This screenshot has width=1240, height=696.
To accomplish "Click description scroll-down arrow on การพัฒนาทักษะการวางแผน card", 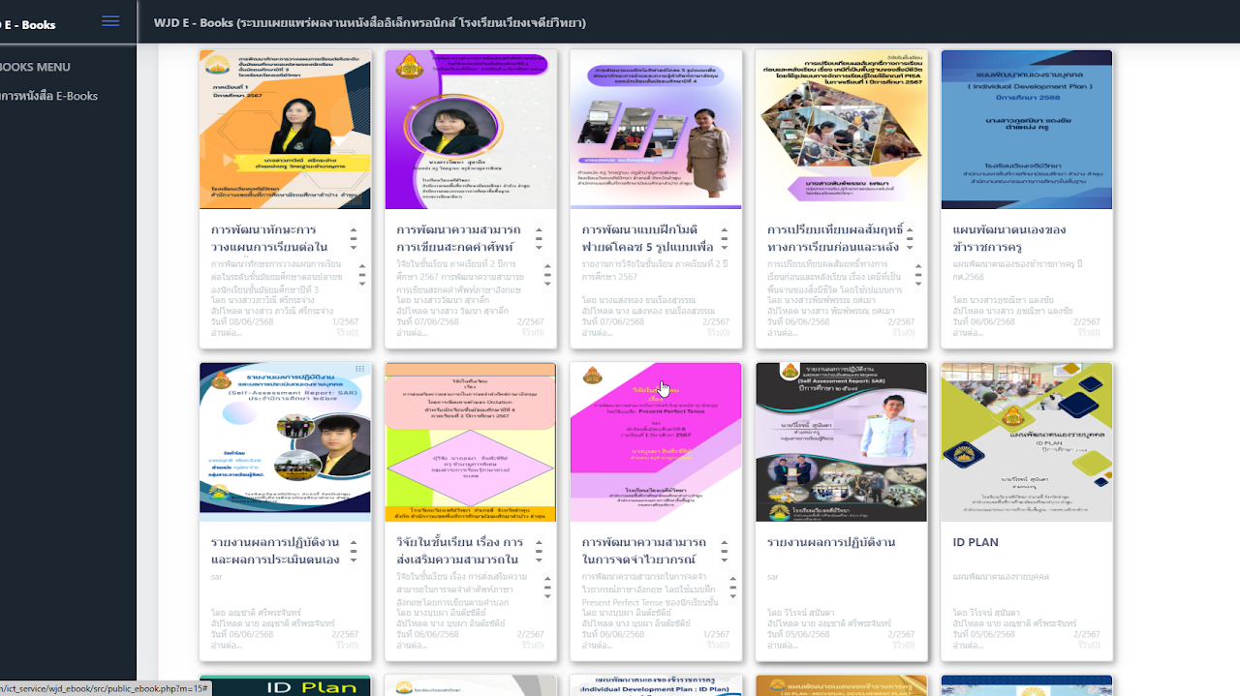I will pyautogui.click(x=361, y=283).
